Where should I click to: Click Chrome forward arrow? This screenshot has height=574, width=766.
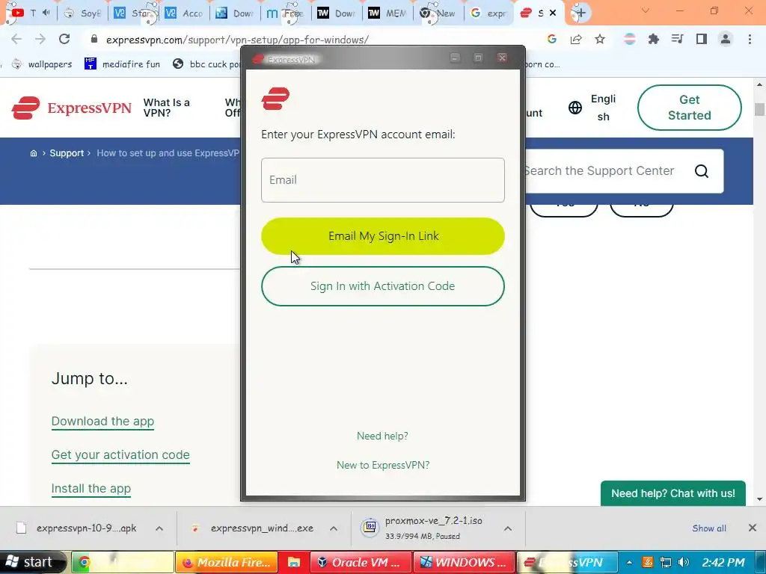[40, 39]
